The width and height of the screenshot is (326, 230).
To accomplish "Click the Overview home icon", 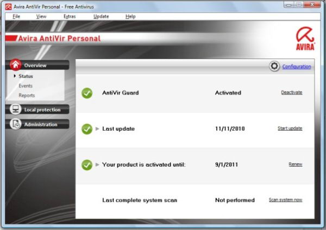I will click(15, 65).
